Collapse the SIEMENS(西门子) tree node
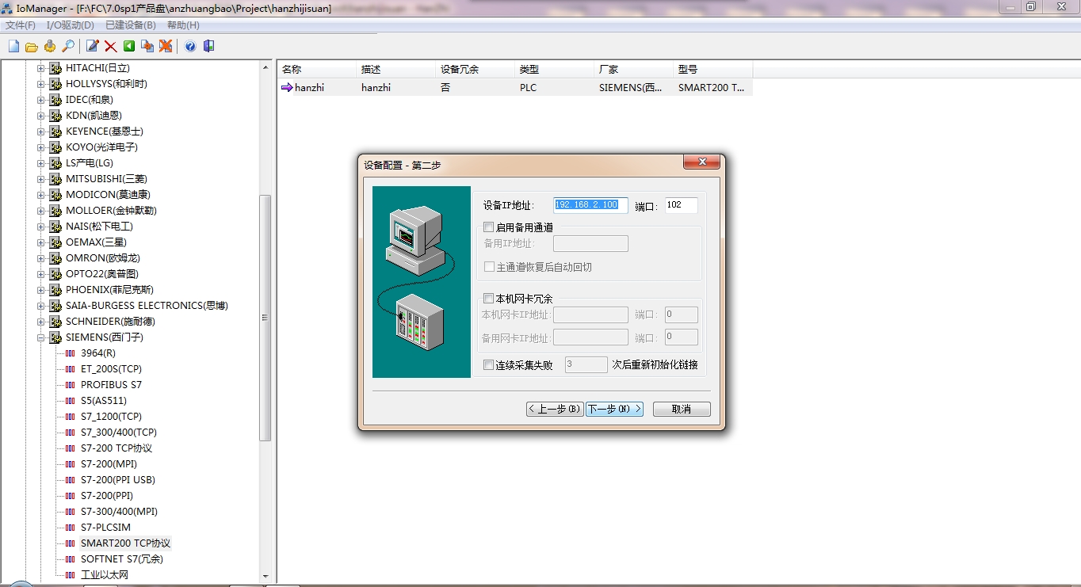Image resolution: width=1081 pixels, height=587 pixels. point(41,337)
